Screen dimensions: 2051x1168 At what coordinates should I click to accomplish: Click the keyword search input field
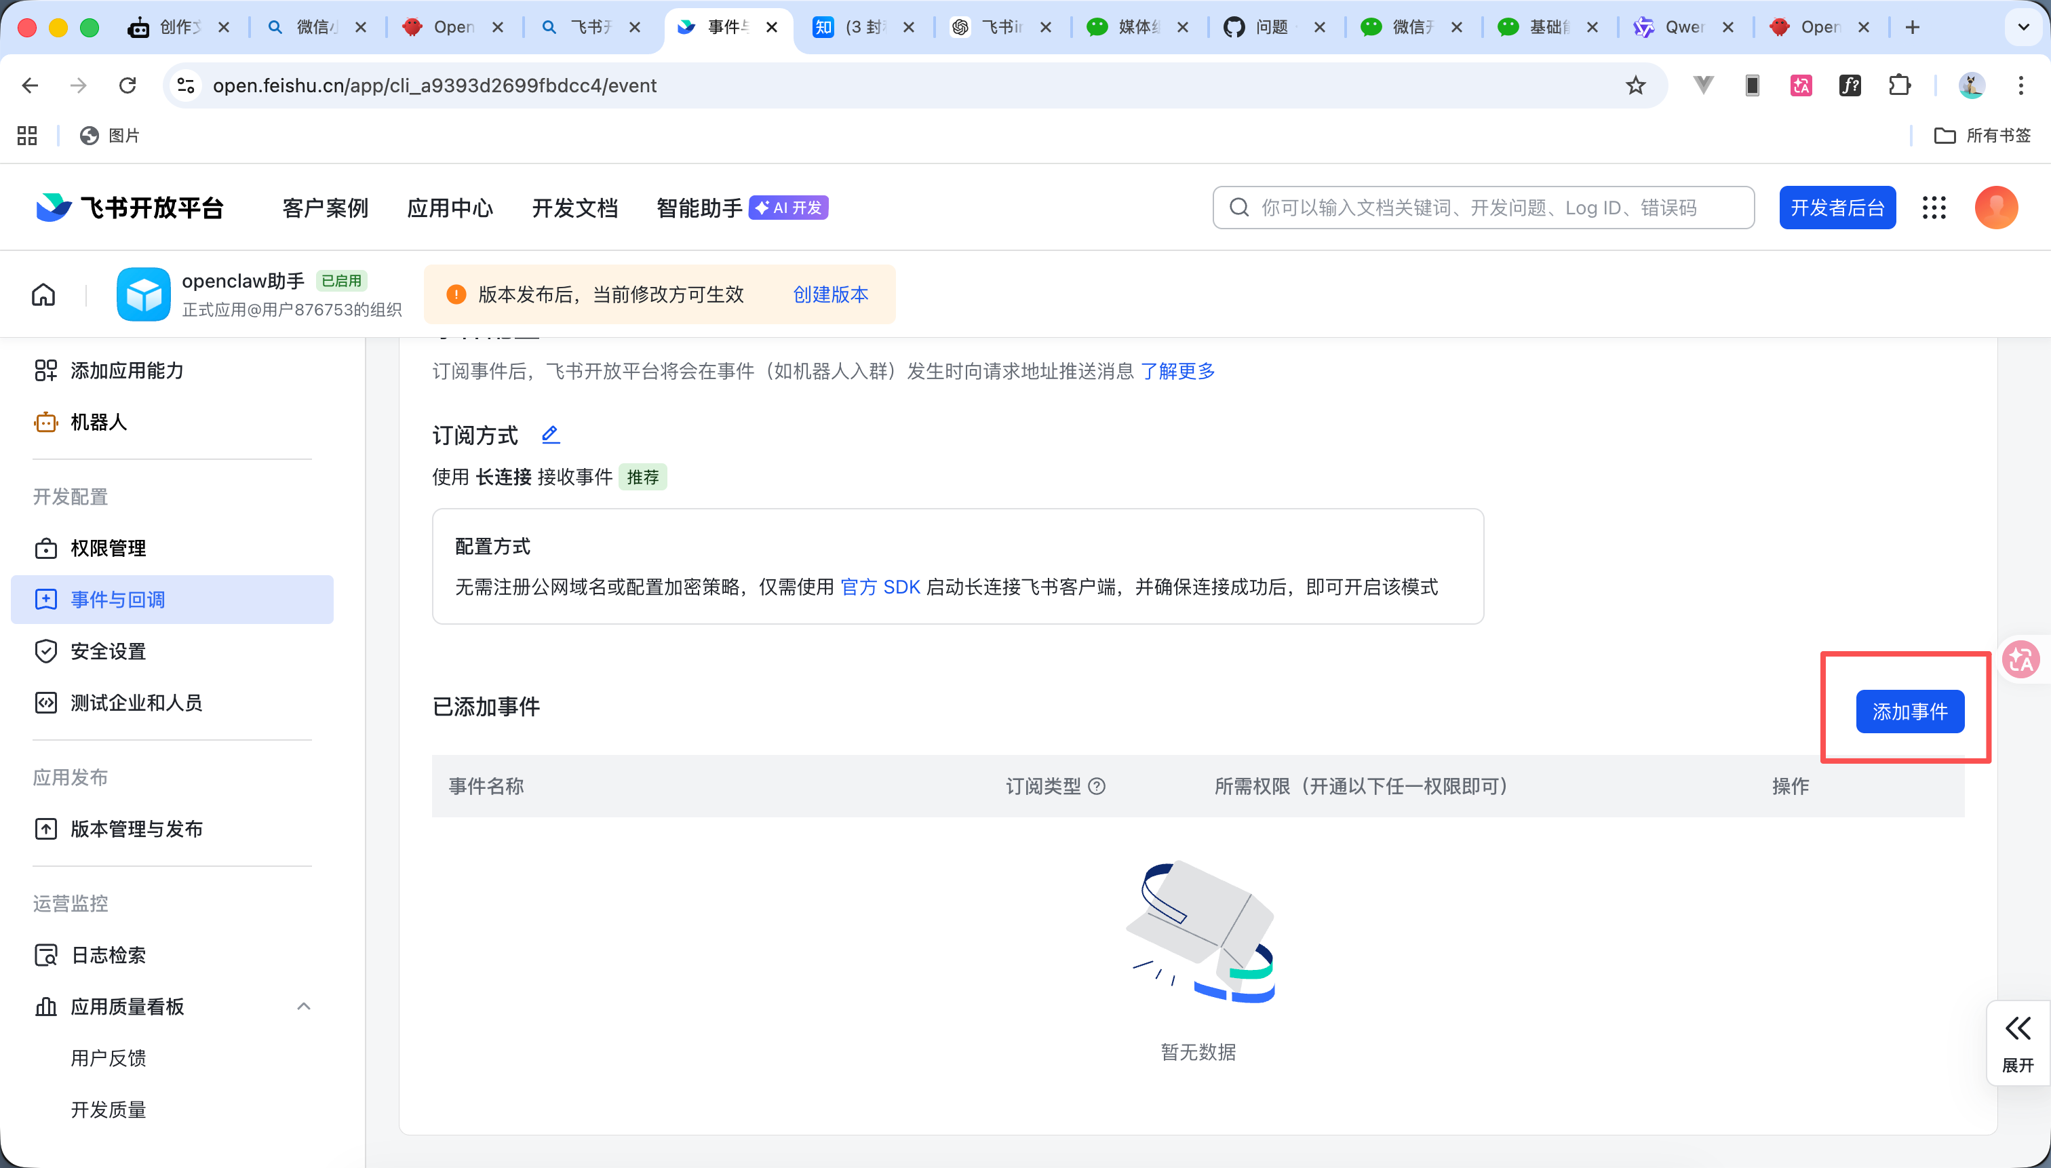(x=1483, y=207)
